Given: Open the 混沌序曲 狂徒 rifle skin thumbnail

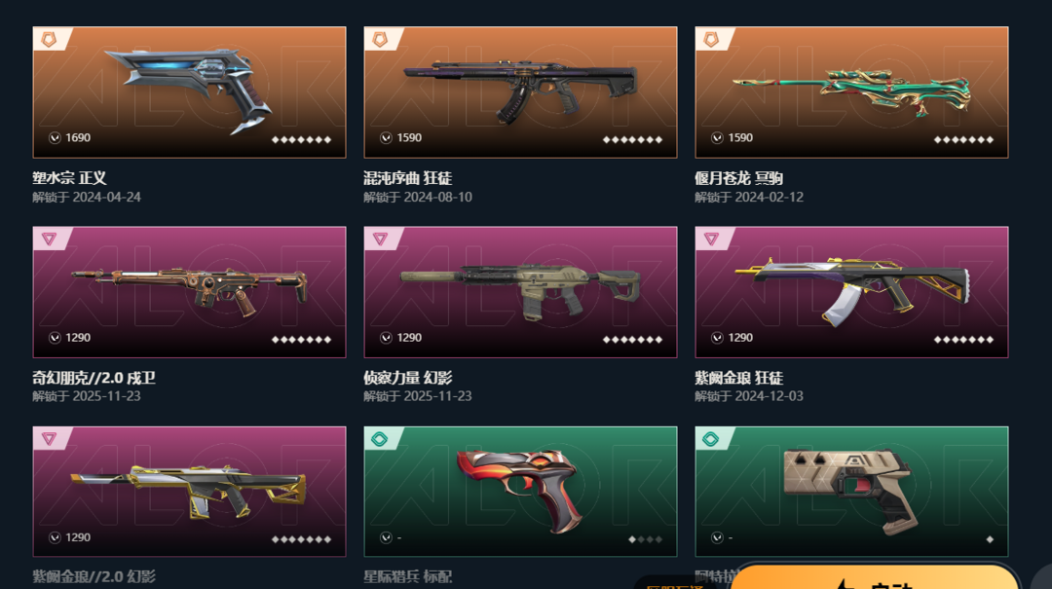Looking at the screenshot, I should click(x=520, y=92).
